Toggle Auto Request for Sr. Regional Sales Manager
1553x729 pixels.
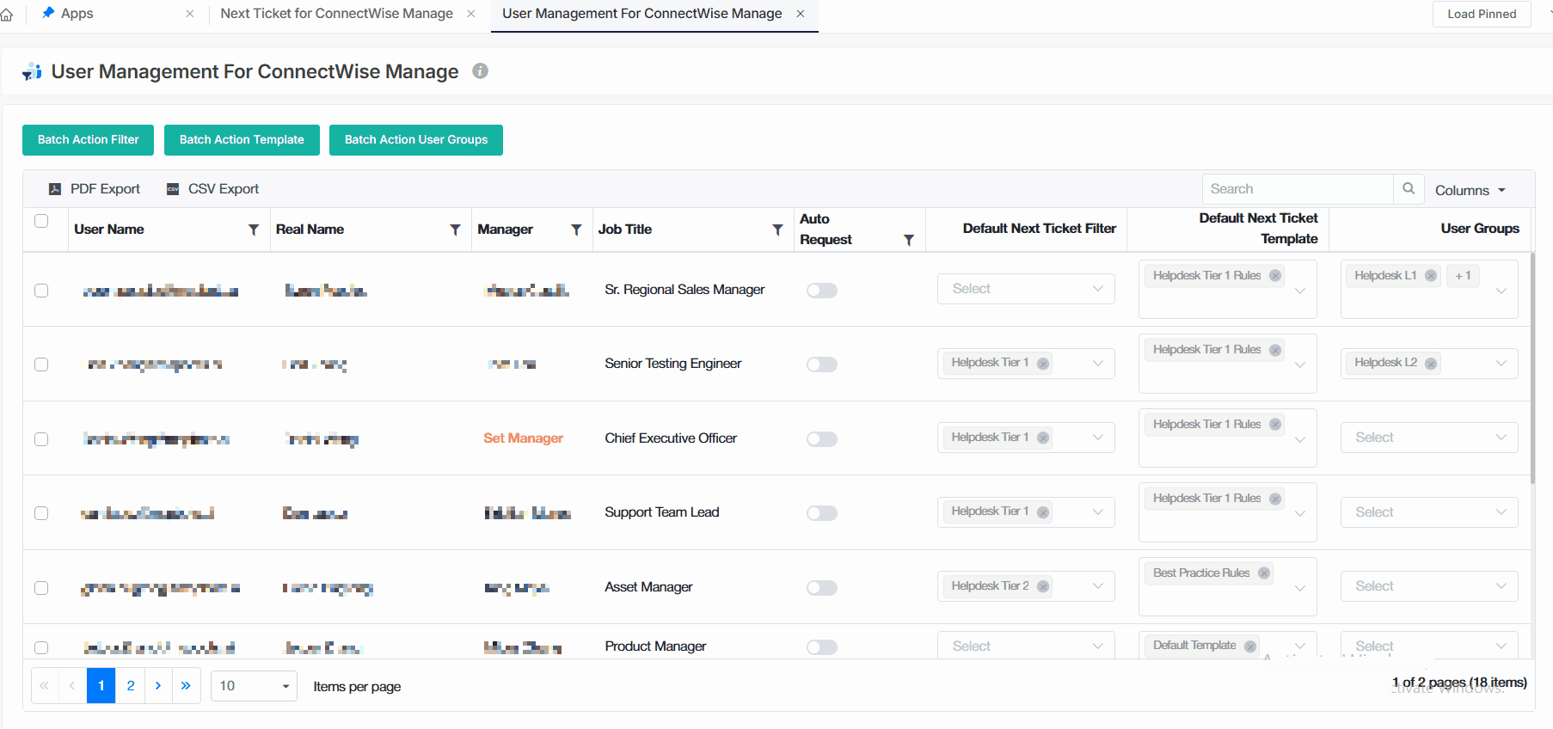[822, 291]
